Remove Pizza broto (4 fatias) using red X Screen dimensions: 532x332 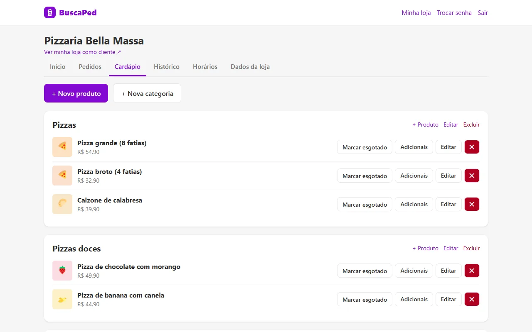coord(472,176)
